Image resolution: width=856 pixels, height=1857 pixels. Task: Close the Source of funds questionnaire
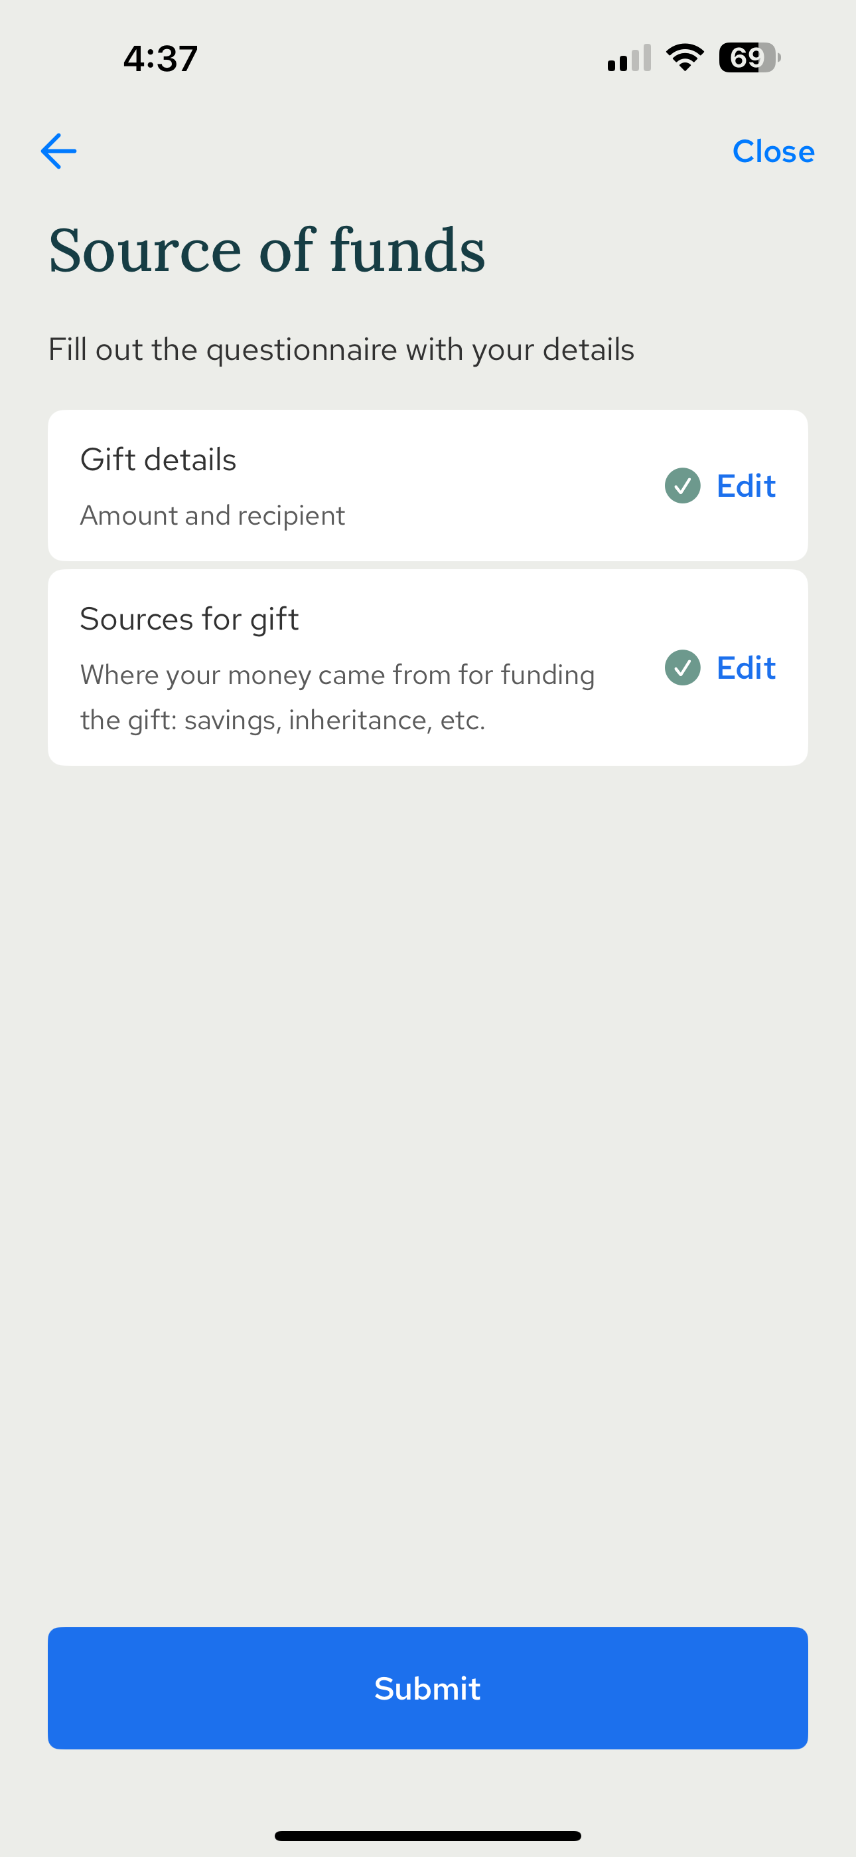(x=772, y=151)
